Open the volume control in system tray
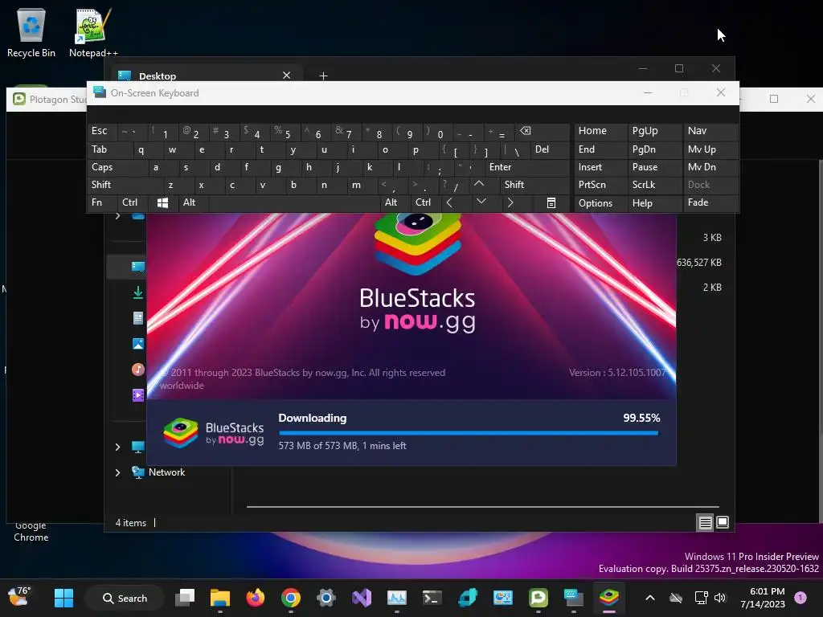The height and width of the screenshot is (617, 823). point(720,598)
